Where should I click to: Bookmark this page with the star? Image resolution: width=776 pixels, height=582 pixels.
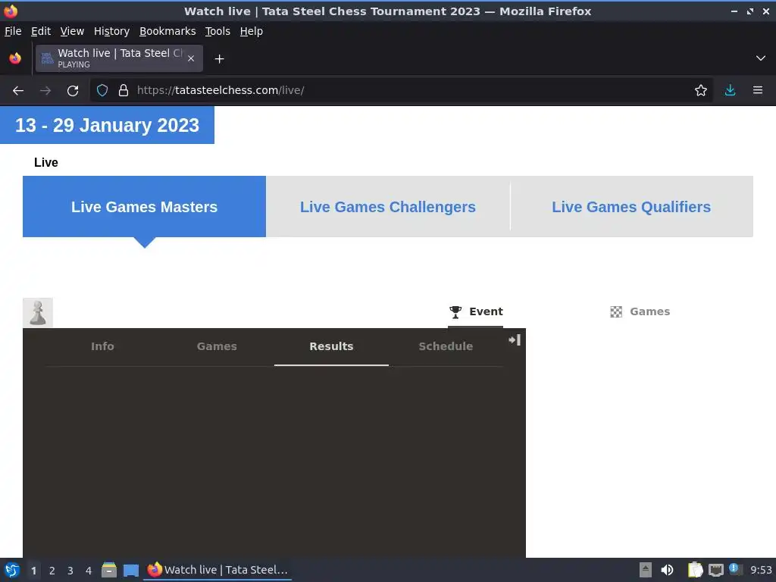(x=701, y=90)
